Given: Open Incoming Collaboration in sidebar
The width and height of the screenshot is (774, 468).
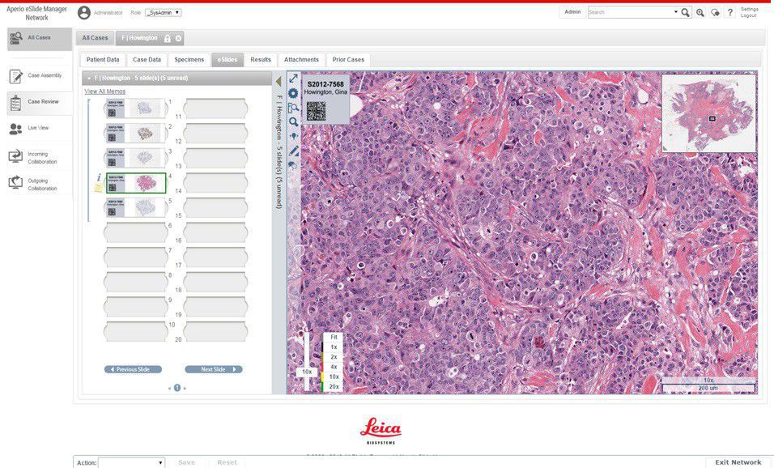Looking at the screenshot, I should [16, 157].
